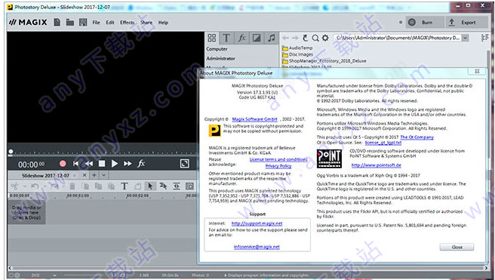Delete selected object with trash icon
The width and height of the screenshot is (495, 280).
click(x=72, y=186)
